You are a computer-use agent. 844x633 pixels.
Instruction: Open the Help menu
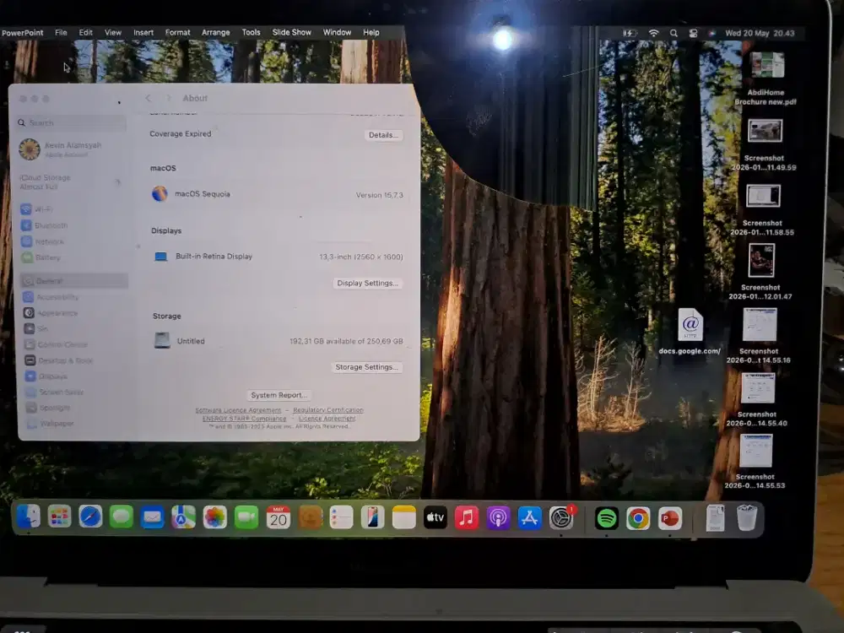pos(371,32)
